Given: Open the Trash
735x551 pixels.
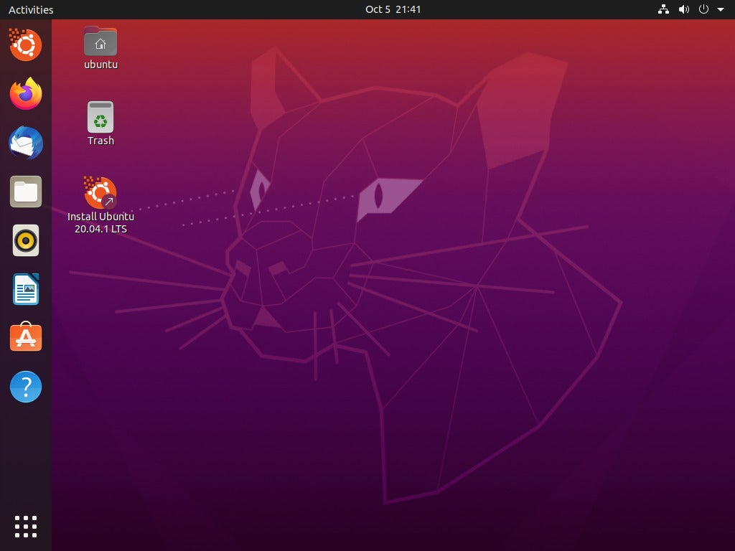Looking at the screenshot, I should (x=100, y=117).
